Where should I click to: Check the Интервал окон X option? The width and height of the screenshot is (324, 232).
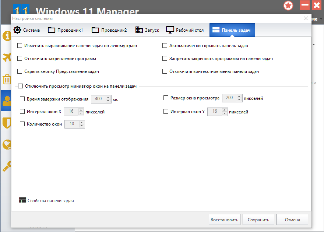[x=22, y=111]
